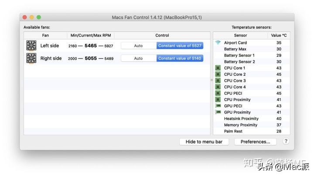
Task: Click the Right side current RPM 5055
Action: tap(91, 58)
